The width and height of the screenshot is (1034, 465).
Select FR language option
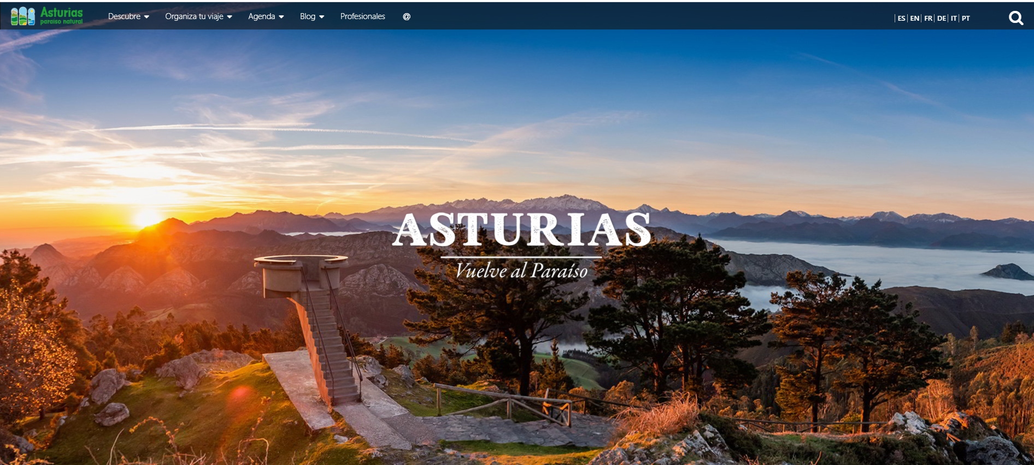pyautogui.click(x=928, y=19)
